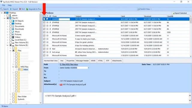Viewport: 192px width, 108px height.
Task: Click the red Exit X icon
Action: (20, 9)
